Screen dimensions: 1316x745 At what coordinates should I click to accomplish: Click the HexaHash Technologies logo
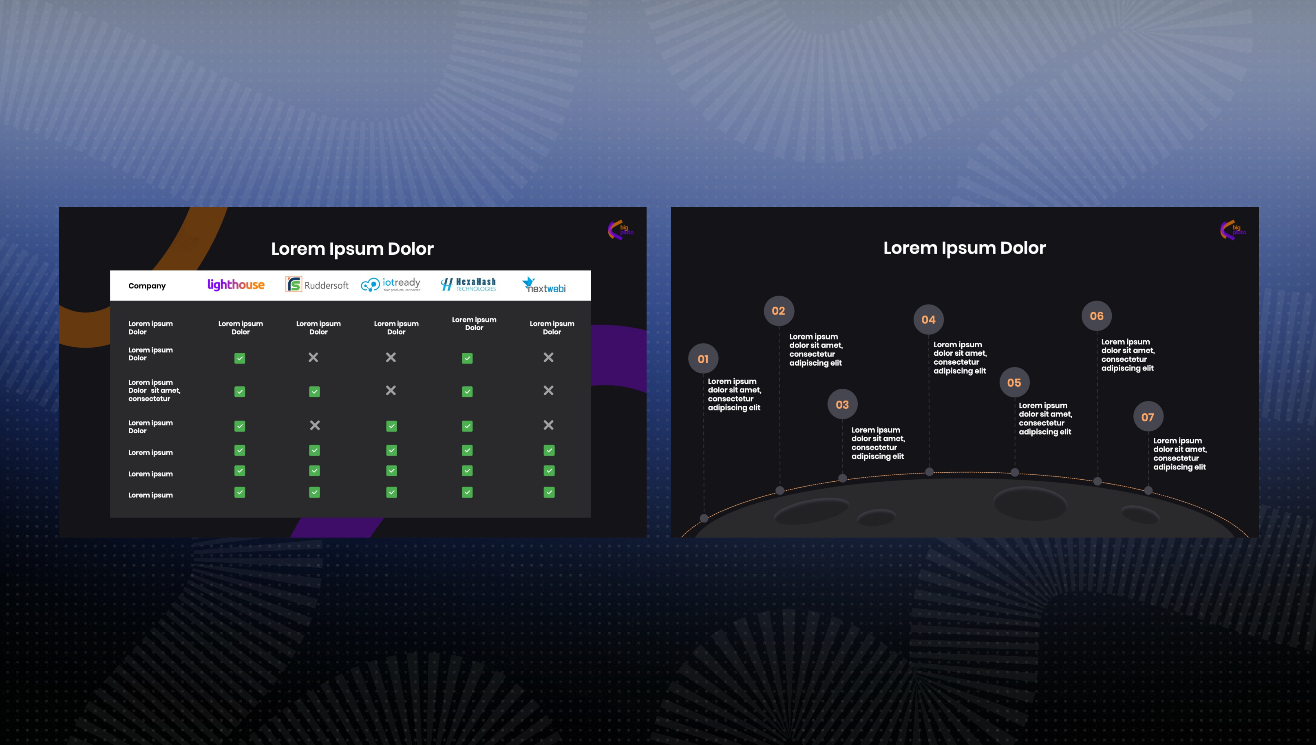point(468,284)
